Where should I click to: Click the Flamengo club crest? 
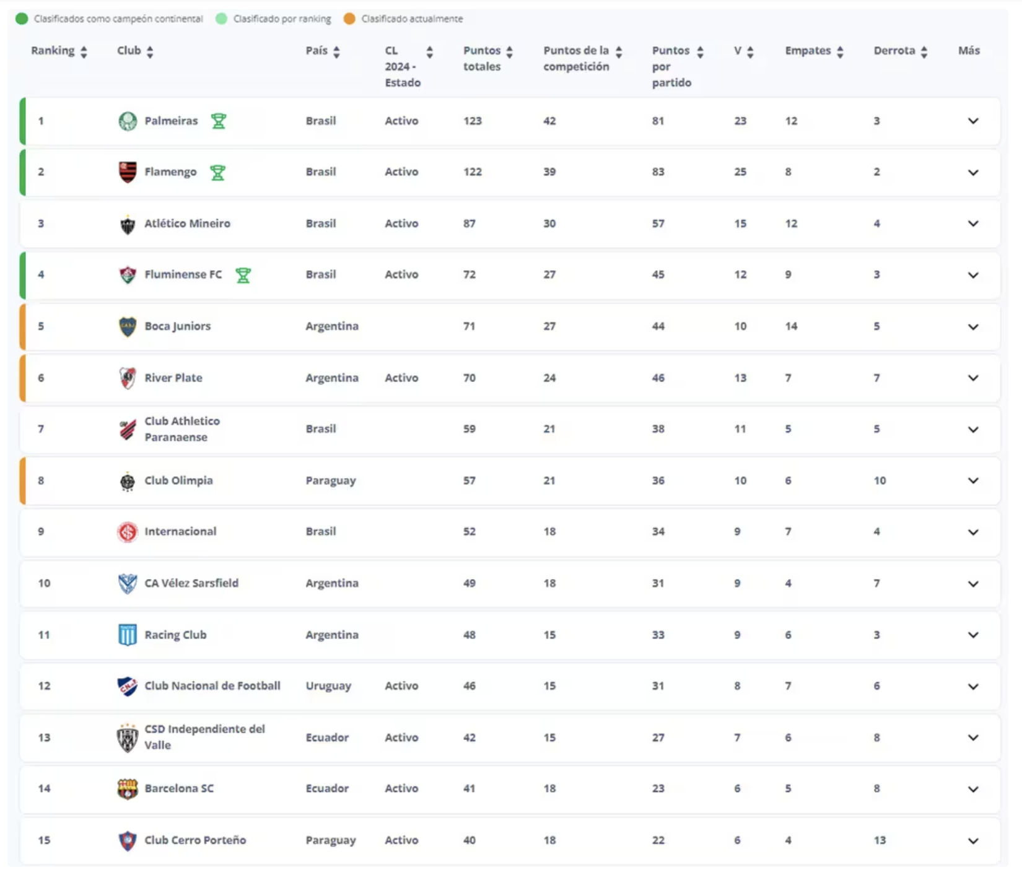coord(128,172)
